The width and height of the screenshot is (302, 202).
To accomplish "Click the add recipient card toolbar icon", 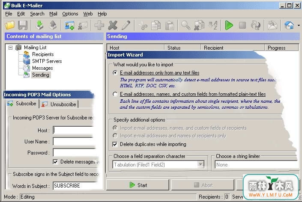I will (x=69, y=25).
